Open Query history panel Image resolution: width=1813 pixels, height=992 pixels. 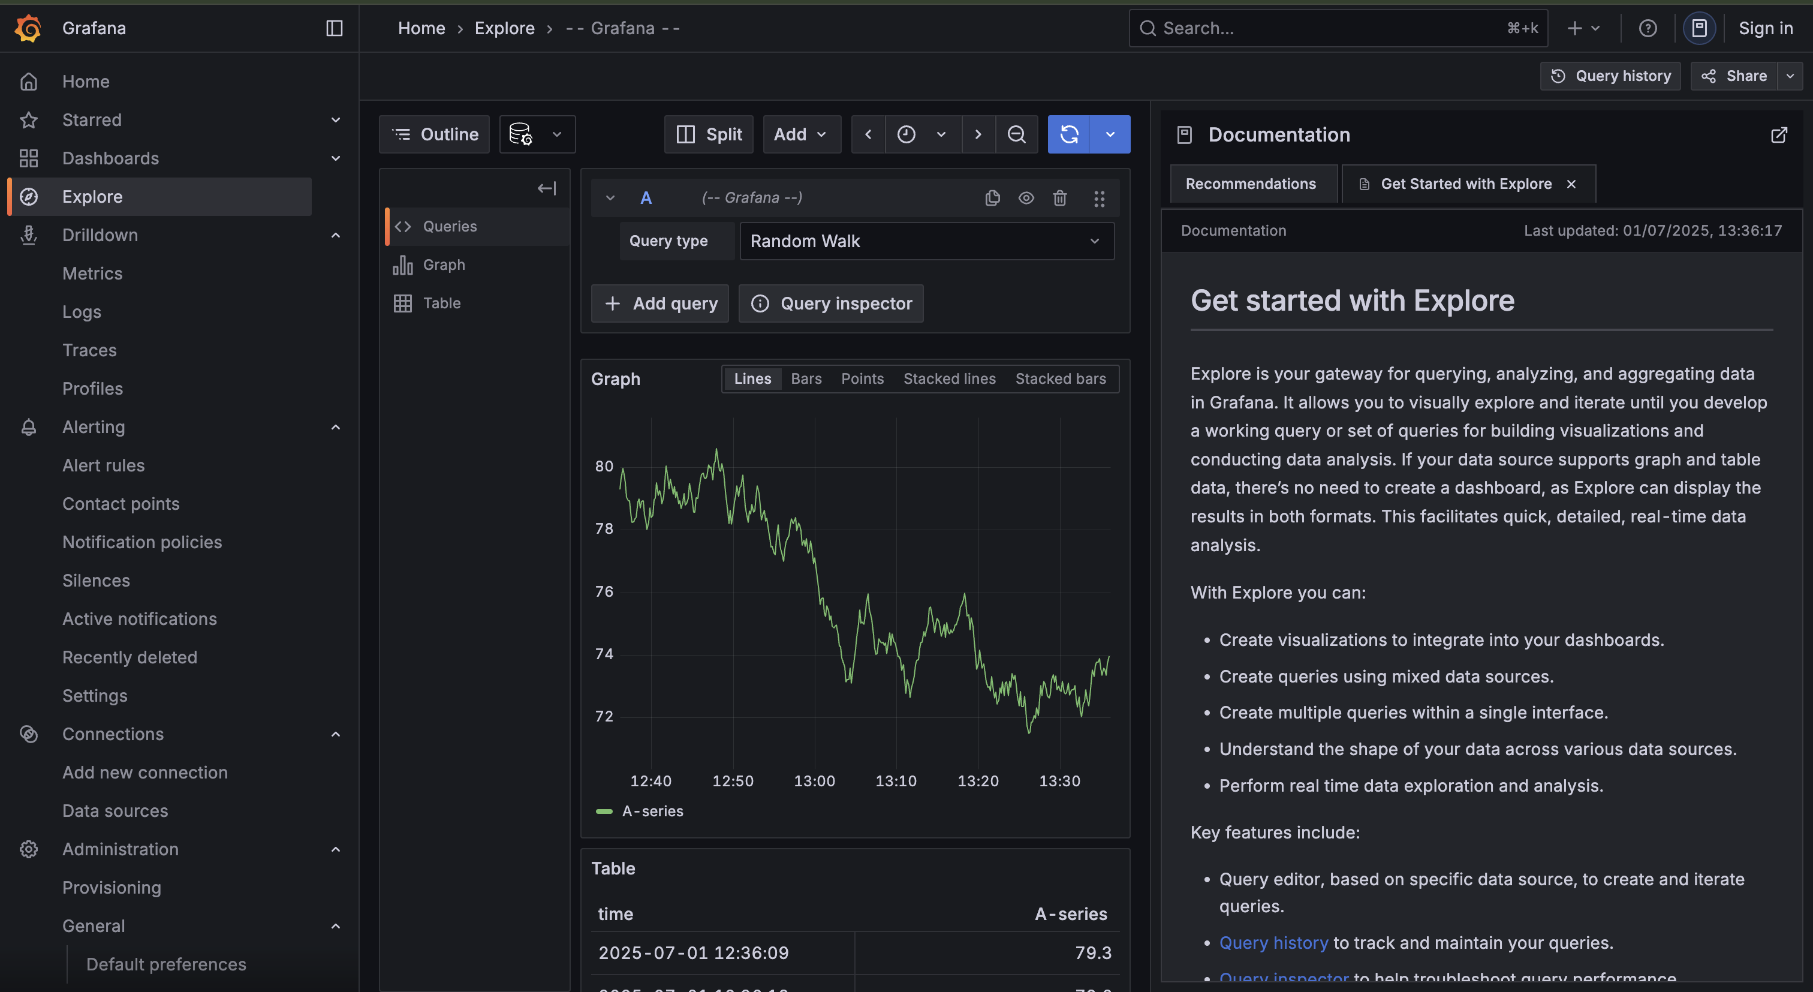click(1610, 76)
